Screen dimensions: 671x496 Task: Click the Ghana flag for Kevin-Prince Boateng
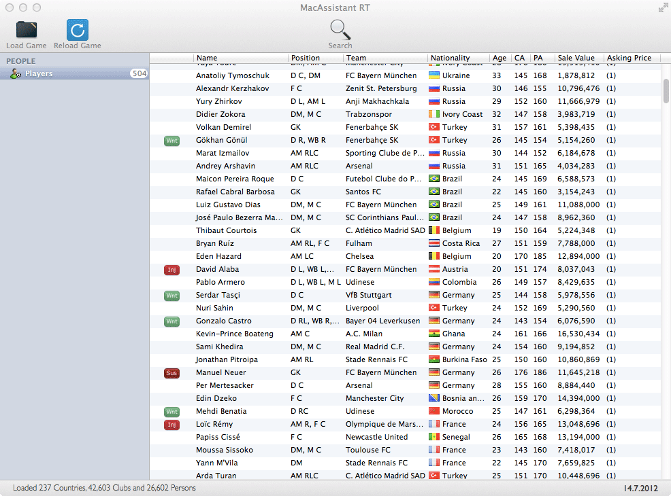click(x=434, y=334)
